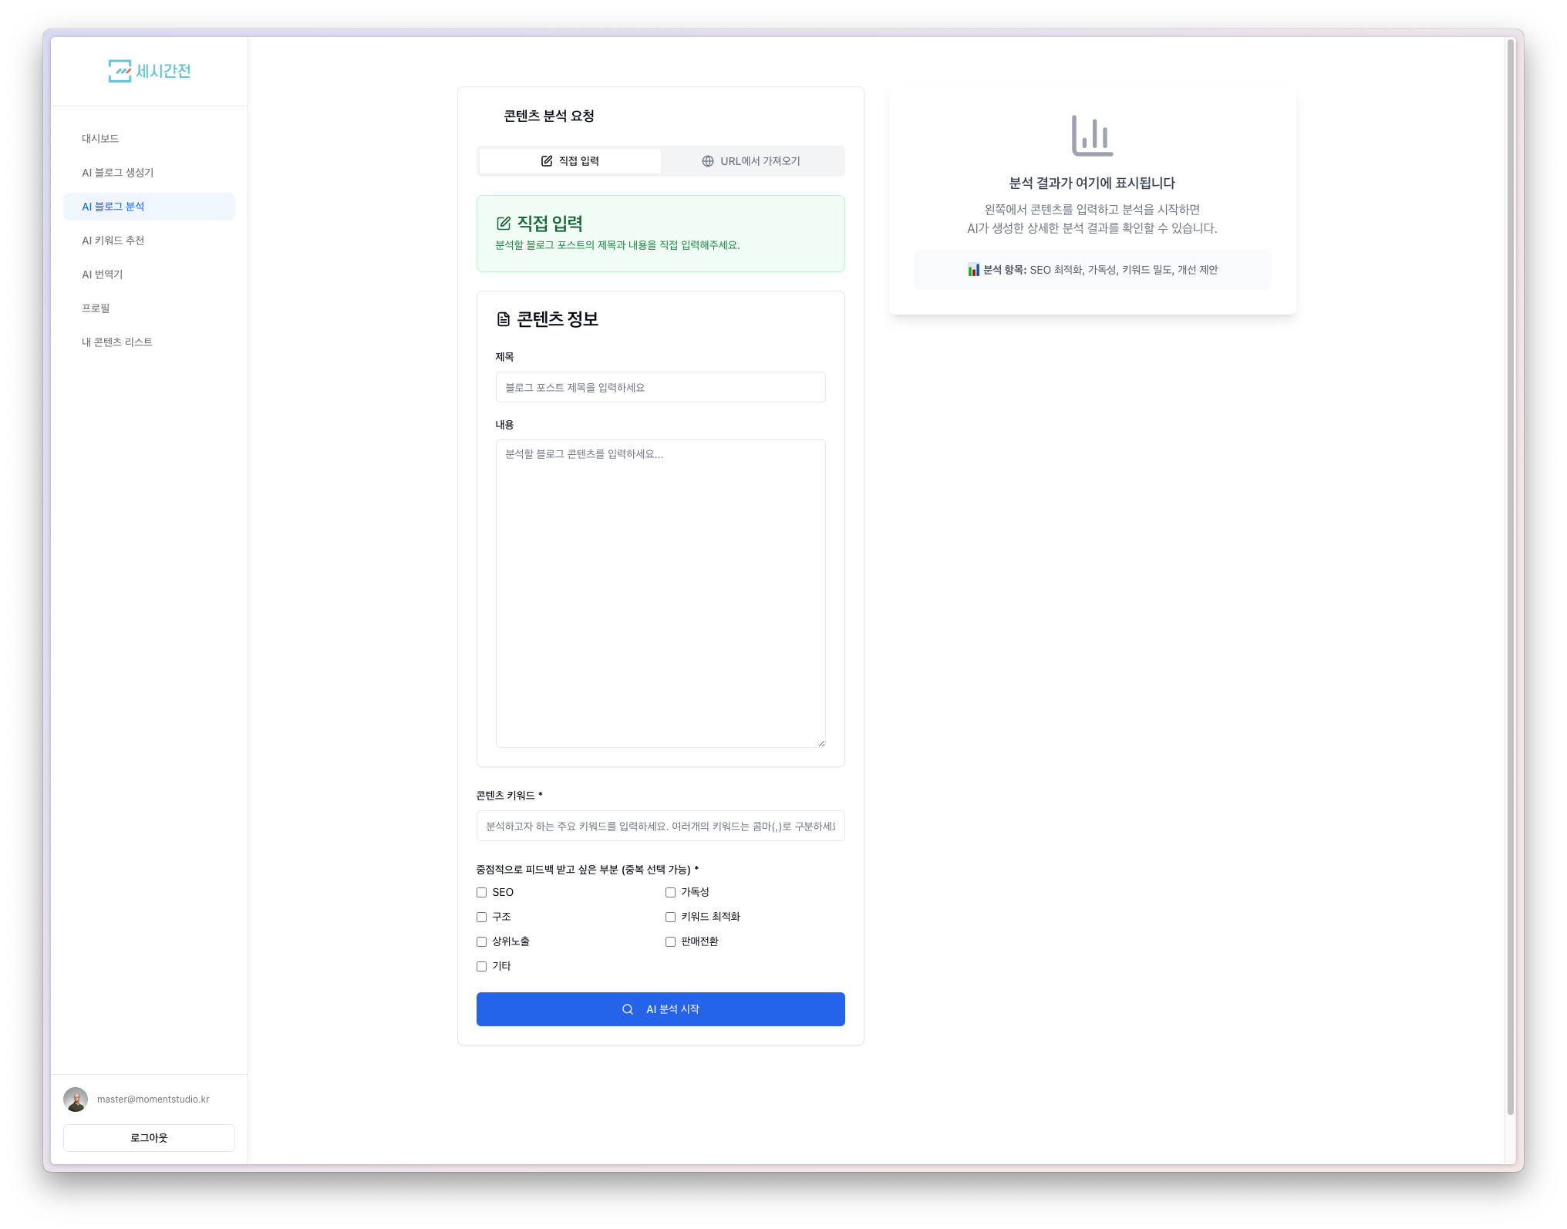
Task: Click the 분석 항목 summary line
Action: [1092, 270]
